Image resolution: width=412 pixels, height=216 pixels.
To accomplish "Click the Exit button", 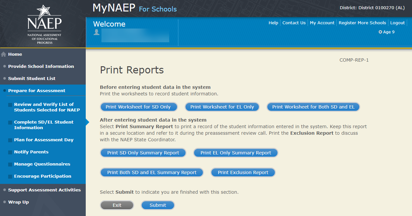I will click(117, 205).
